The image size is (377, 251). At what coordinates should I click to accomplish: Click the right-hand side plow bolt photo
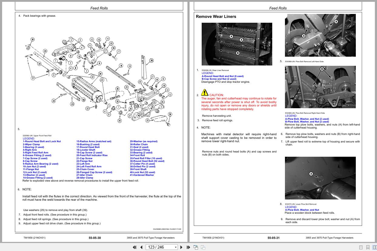tap(320, 87)
